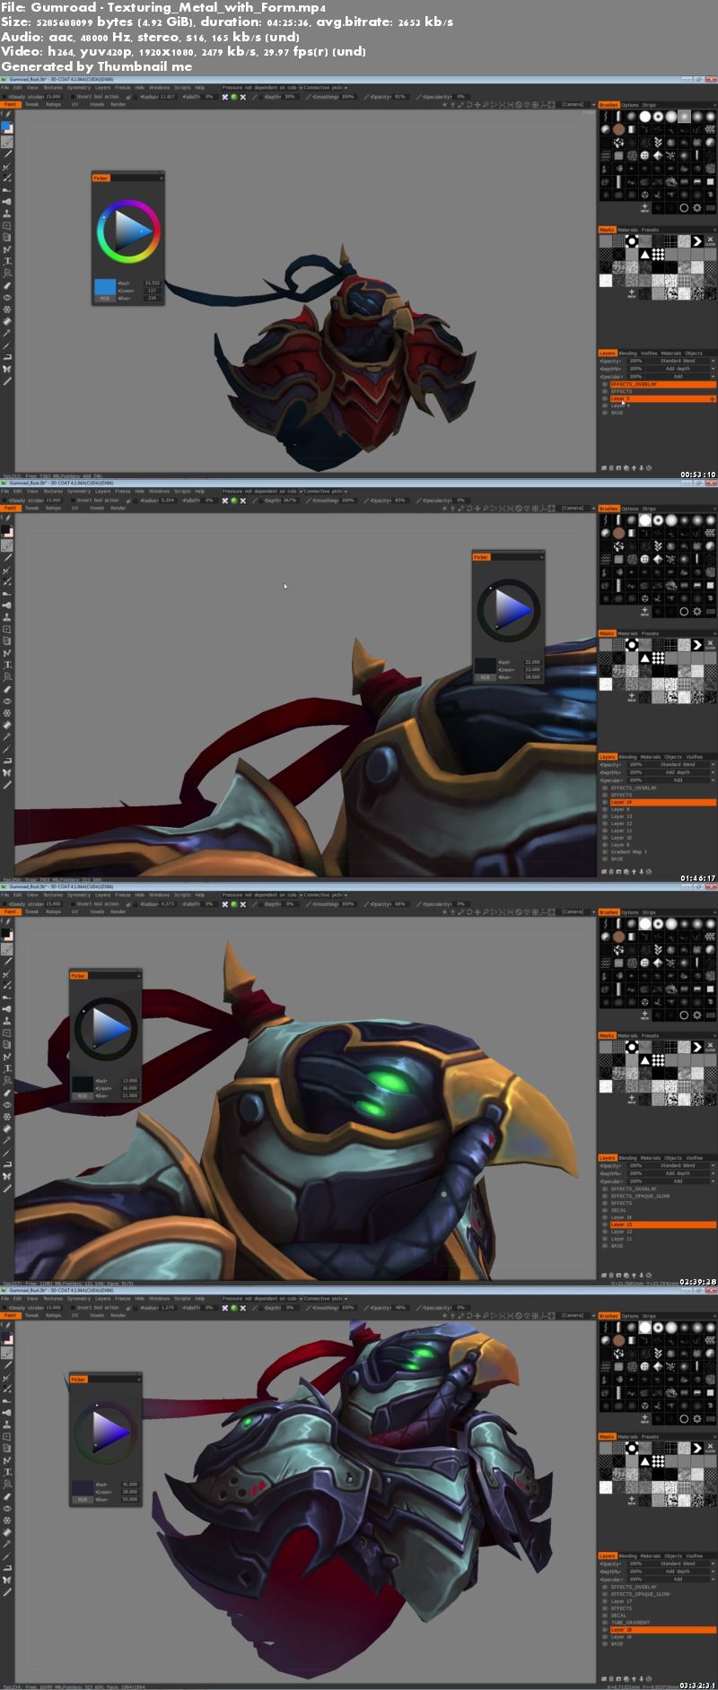Hide the EFFECTS layer in 00:53:10 frame
The image size is (718, 1690).
pos(605,391)
